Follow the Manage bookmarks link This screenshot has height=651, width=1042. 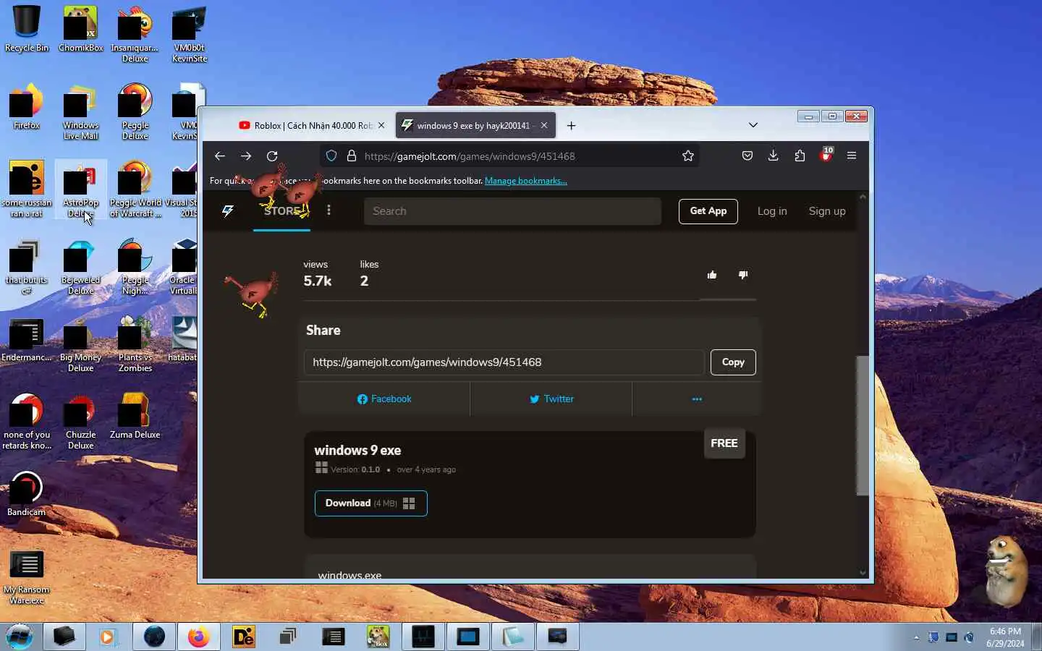(x=526, y=181)
